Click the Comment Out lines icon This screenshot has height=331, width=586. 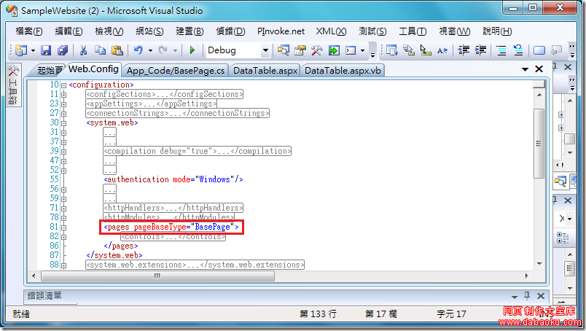[501, 50]
